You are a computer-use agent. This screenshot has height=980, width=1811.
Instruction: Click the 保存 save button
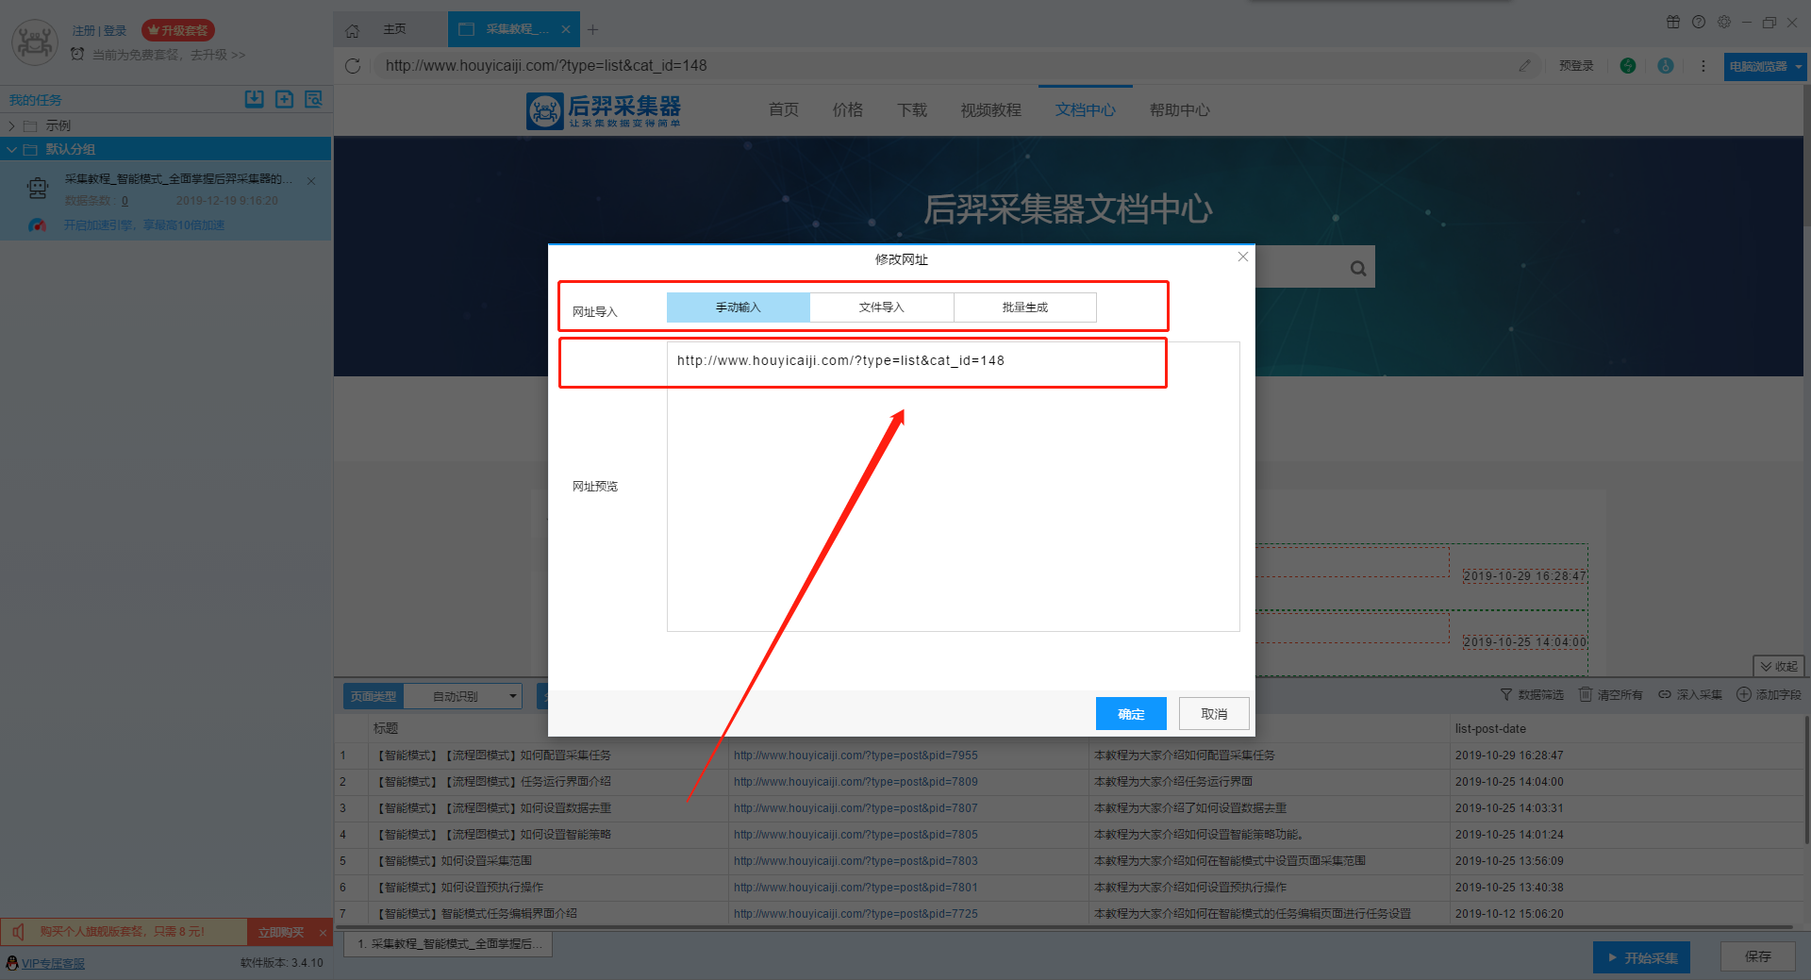[x=1757, y=956]
